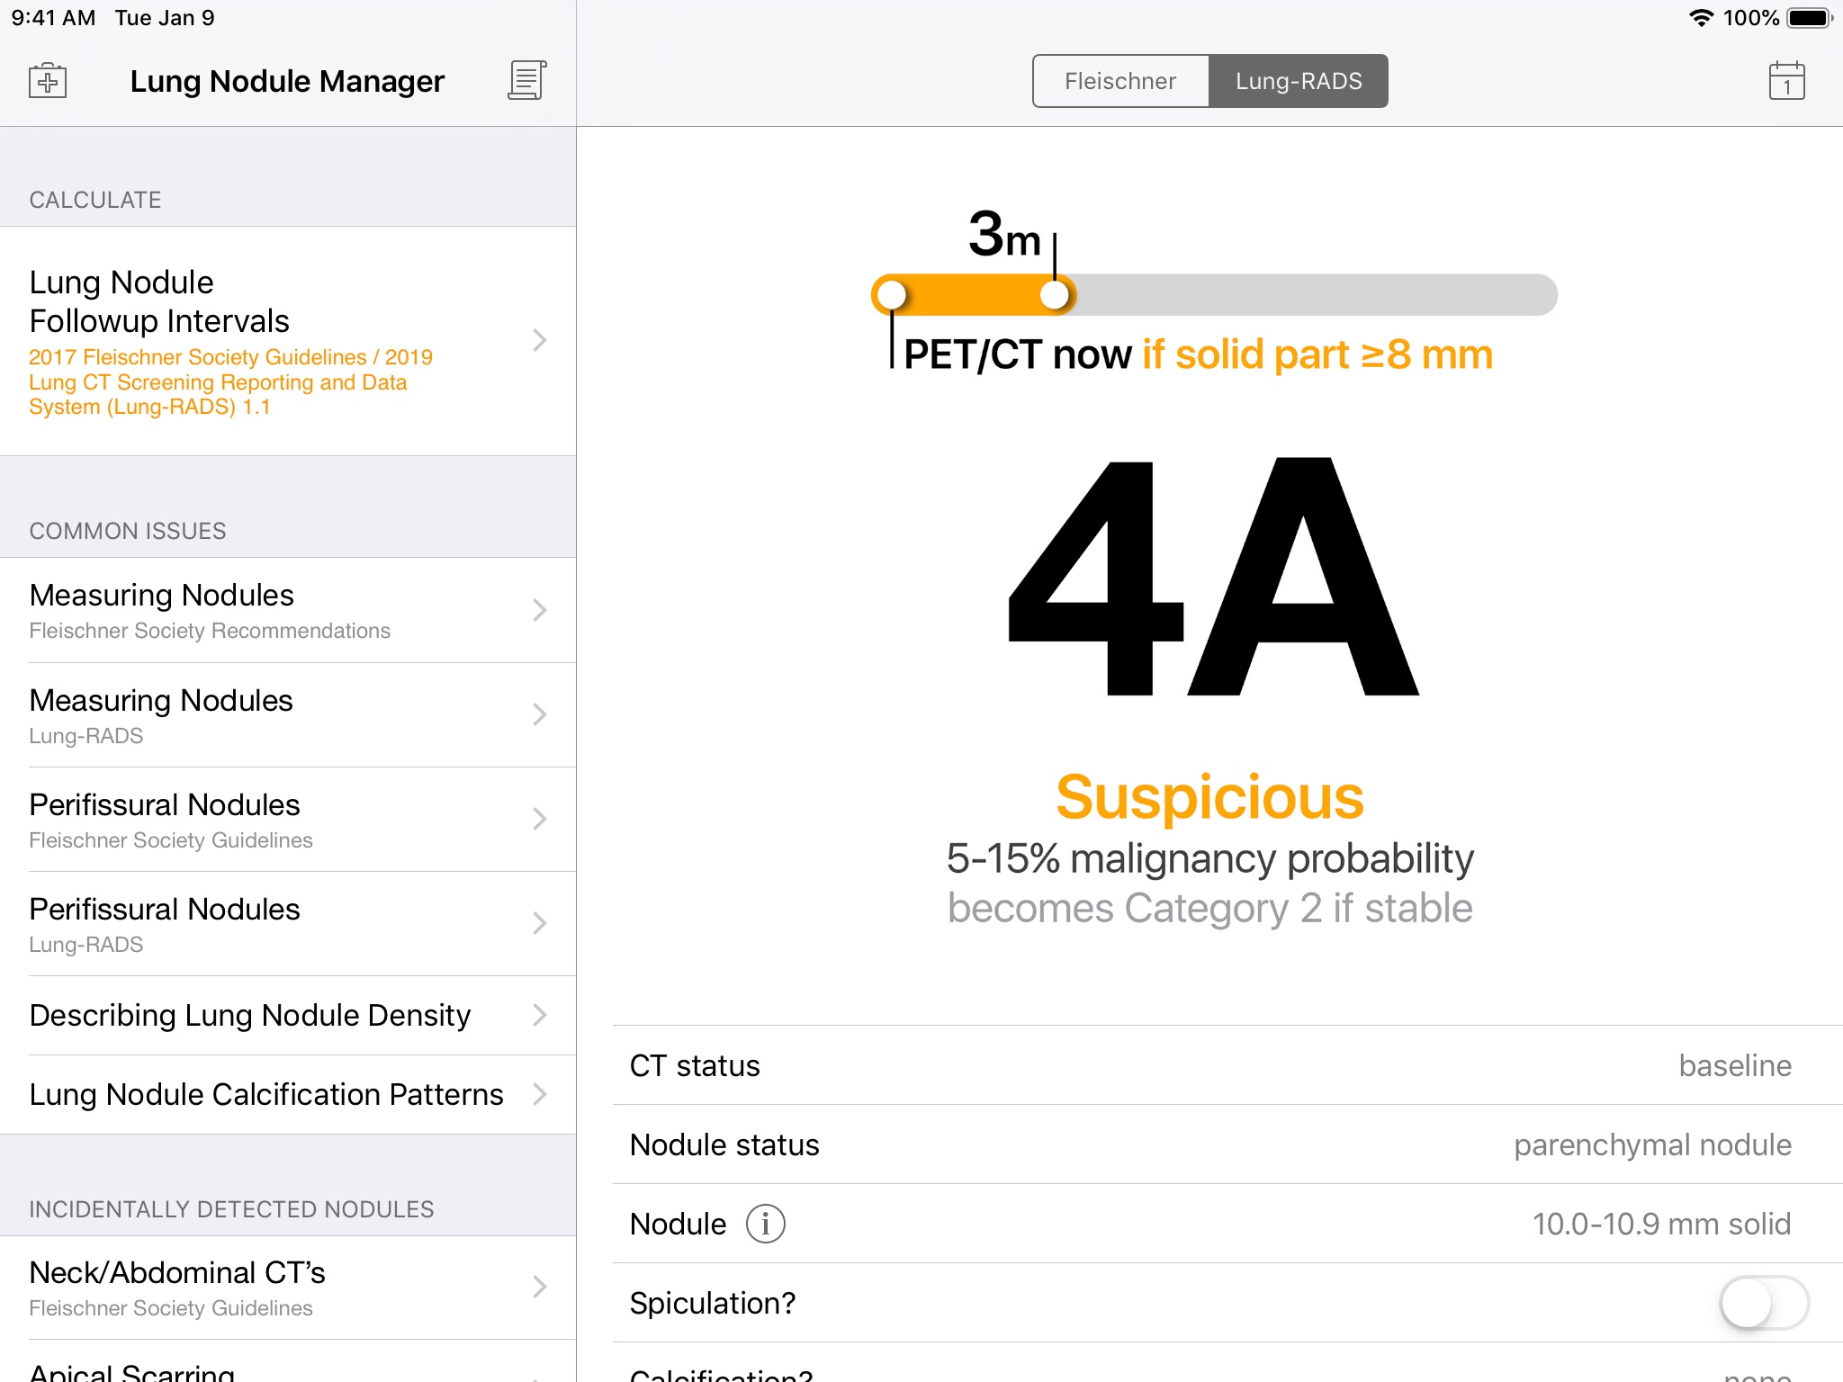Tap the calendar icon at top right

point(1786,81)
